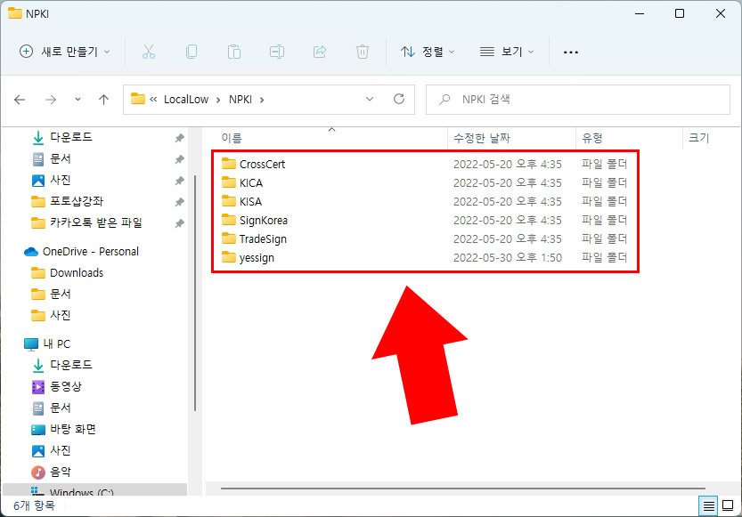Screen dimensions: 742x517
Task: Click the Paste icon
Action: [234, 52]
